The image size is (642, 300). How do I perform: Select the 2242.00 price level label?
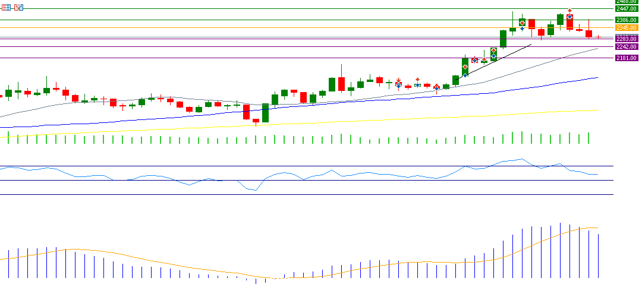pyautogui.click(x=627, y=46)
